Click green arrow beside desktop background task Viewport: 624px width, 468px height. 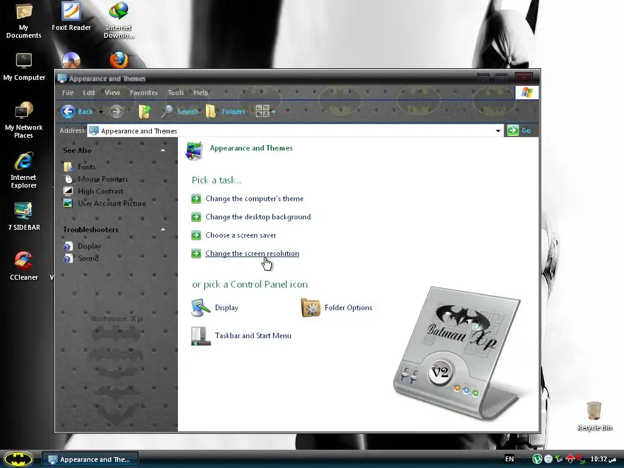[x=196, y=217]
